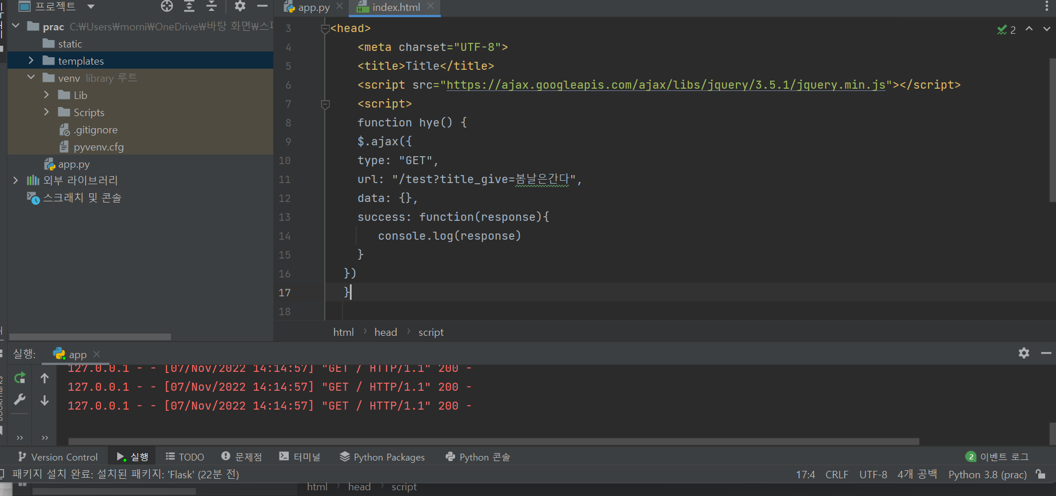Close the index.html editor tab
The height and width of the screenshot is (496, 1056).
pyautogui.click(x=431, y=6)
